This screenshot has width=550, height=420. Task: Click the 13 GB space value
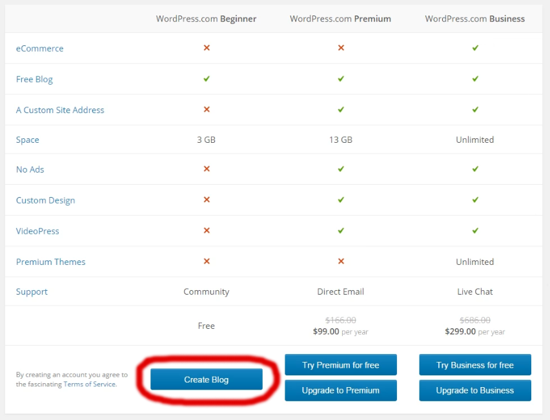pyautogui.click(x=341, y=140)
